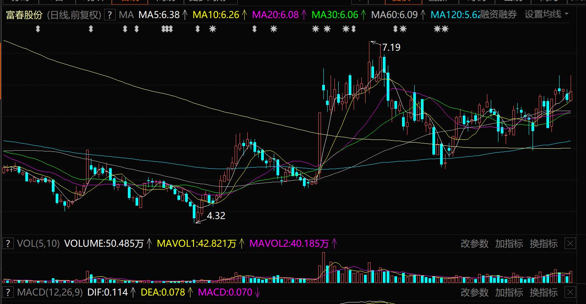586x304 pixels.
Task: Click 改参数 in the VOL panel
Action: (475, 243)
